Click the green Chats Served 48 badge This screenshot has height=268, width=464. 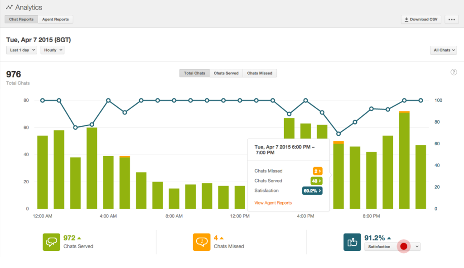(317, 181)
